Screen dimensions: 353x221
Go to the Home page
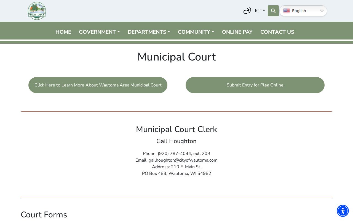click(63, 32)
